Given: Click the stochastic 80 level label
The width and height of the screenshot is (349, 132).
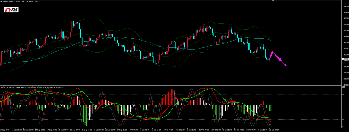Looking at the screenshot, I should [343, 94].
